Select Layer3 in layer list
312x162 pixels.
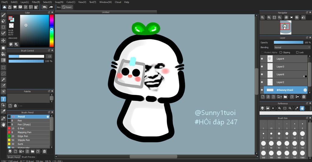coord(284,67)
